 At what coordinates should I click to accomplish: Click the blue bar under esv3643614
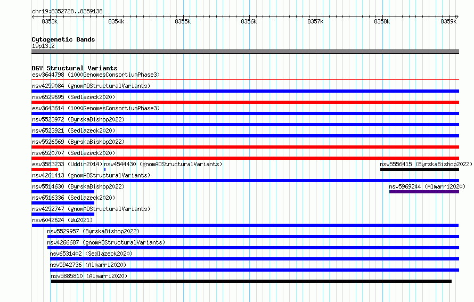click(245, 113)
